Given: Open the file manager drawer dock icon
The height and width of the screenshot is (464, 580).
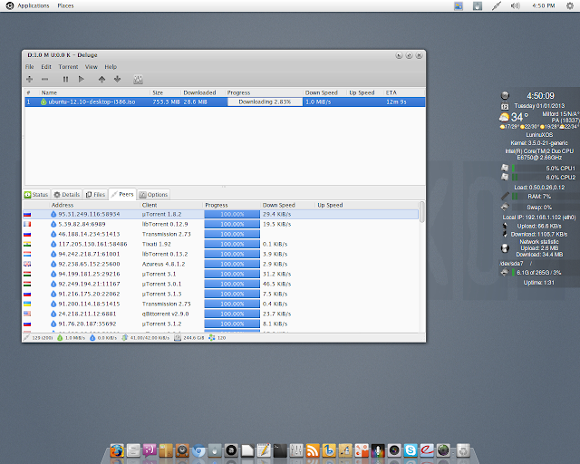Looking at the screenshot, I should pyautogui.click(x=133, y=450).
